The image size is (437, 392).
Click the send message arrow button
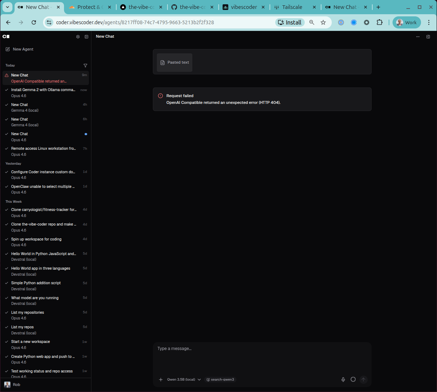click(x=363, y=380)
